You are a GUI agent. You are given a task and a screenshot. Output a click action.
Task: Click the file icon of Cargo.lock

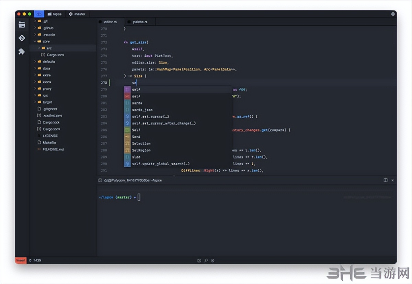pos(39,122)
